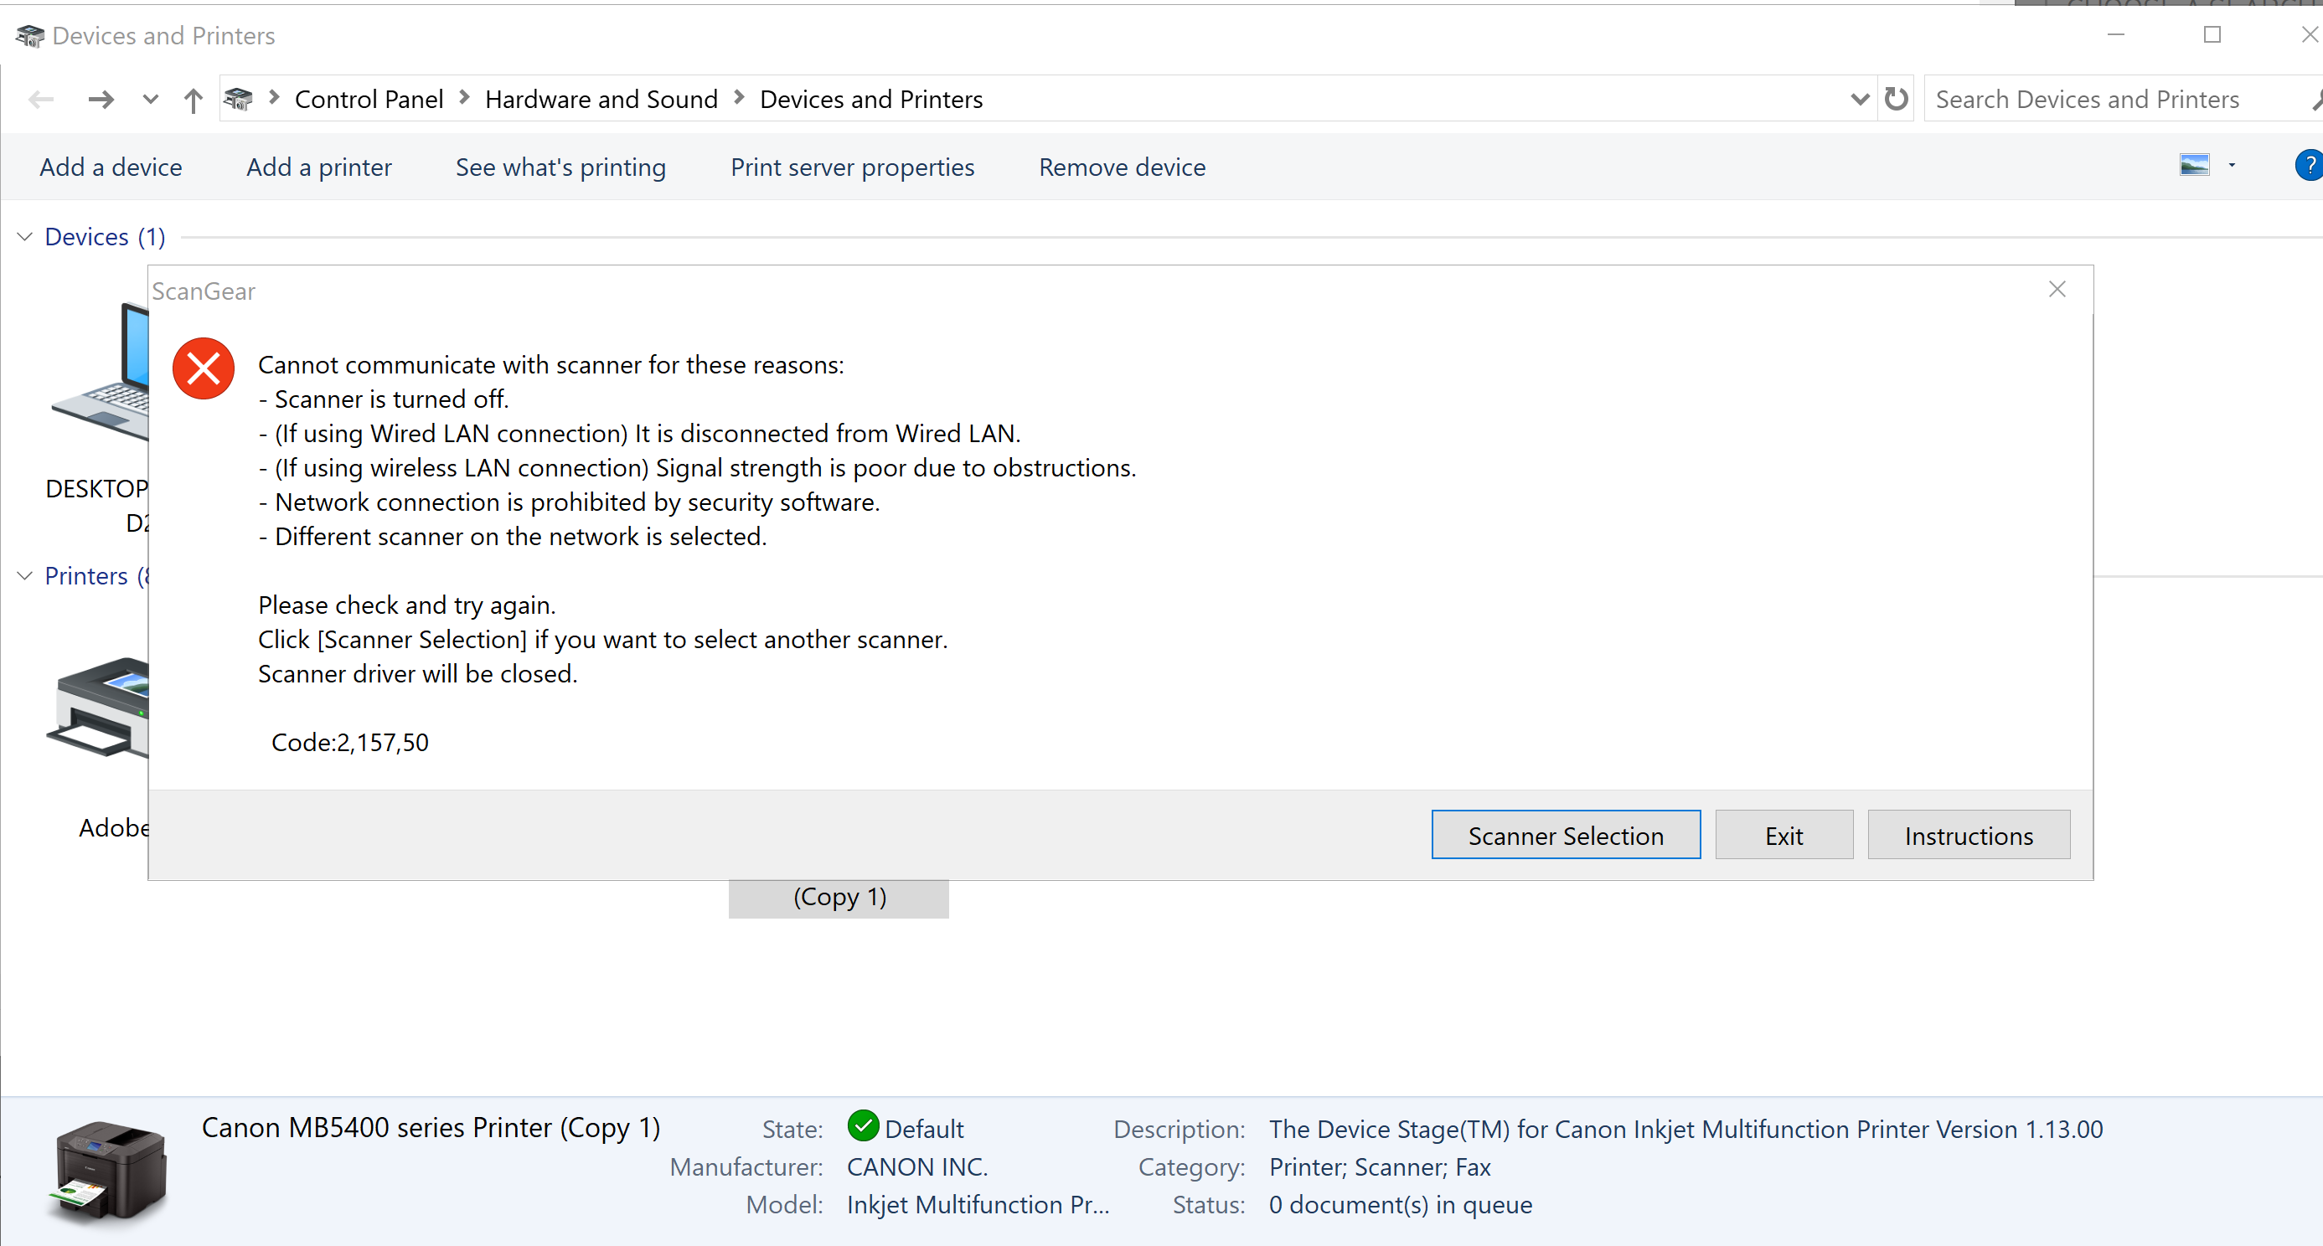Open See what's printing panel

point(560,166)
